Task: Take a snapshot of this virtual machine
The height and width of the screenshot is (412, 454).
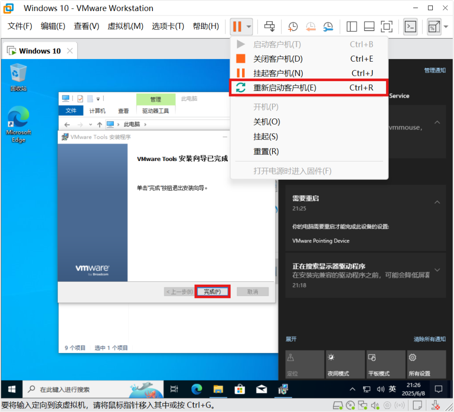Action: (x=293, y=26)
